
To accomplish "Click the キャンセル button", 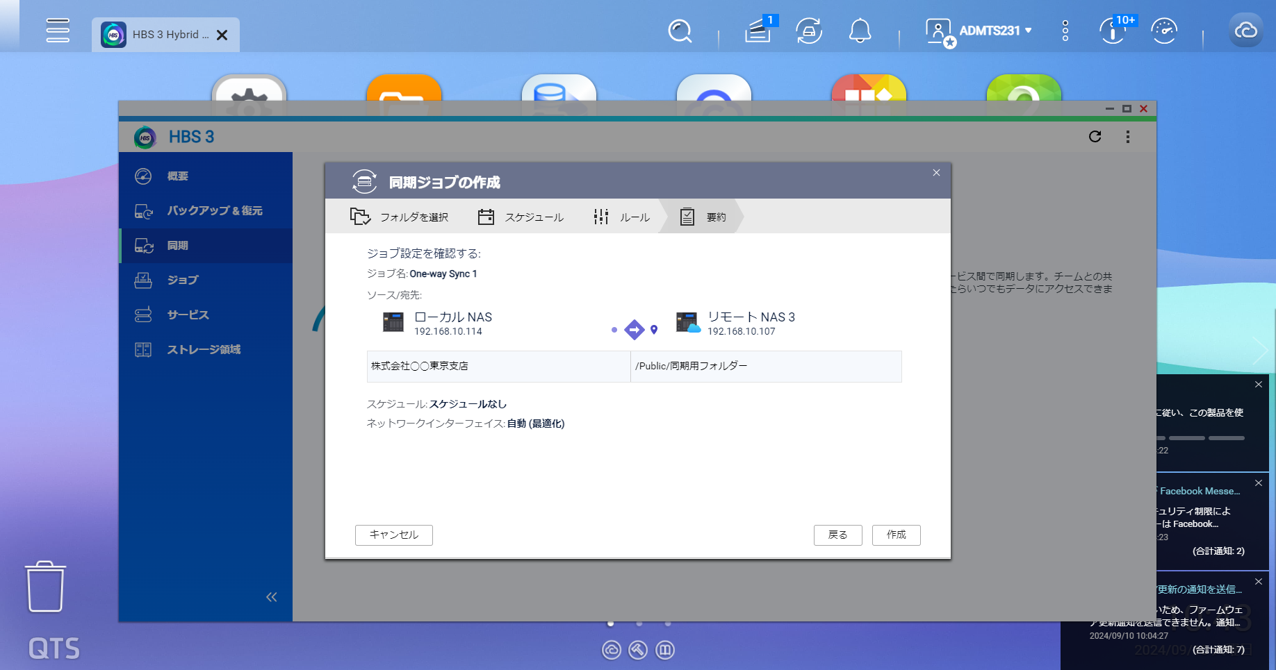I will coord(394,535).
